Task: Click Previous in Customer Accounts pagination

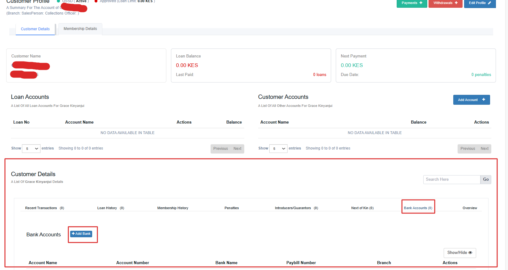Action: click(x=467, y=149)
